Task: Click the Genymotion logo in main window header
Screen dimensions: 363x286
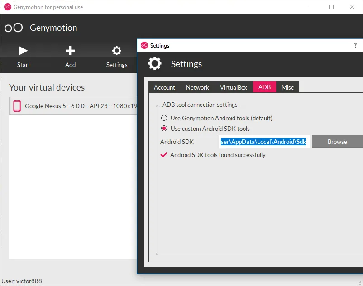Action: (14, 28)
